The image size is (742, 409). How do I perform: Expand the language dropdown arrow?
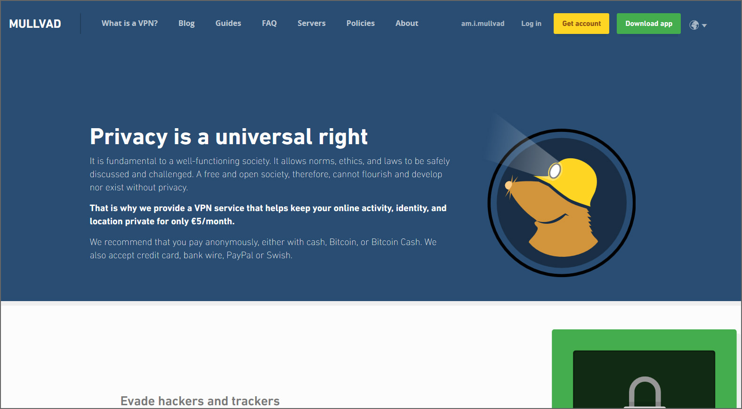pyautogui.click(x=704, y=25)
